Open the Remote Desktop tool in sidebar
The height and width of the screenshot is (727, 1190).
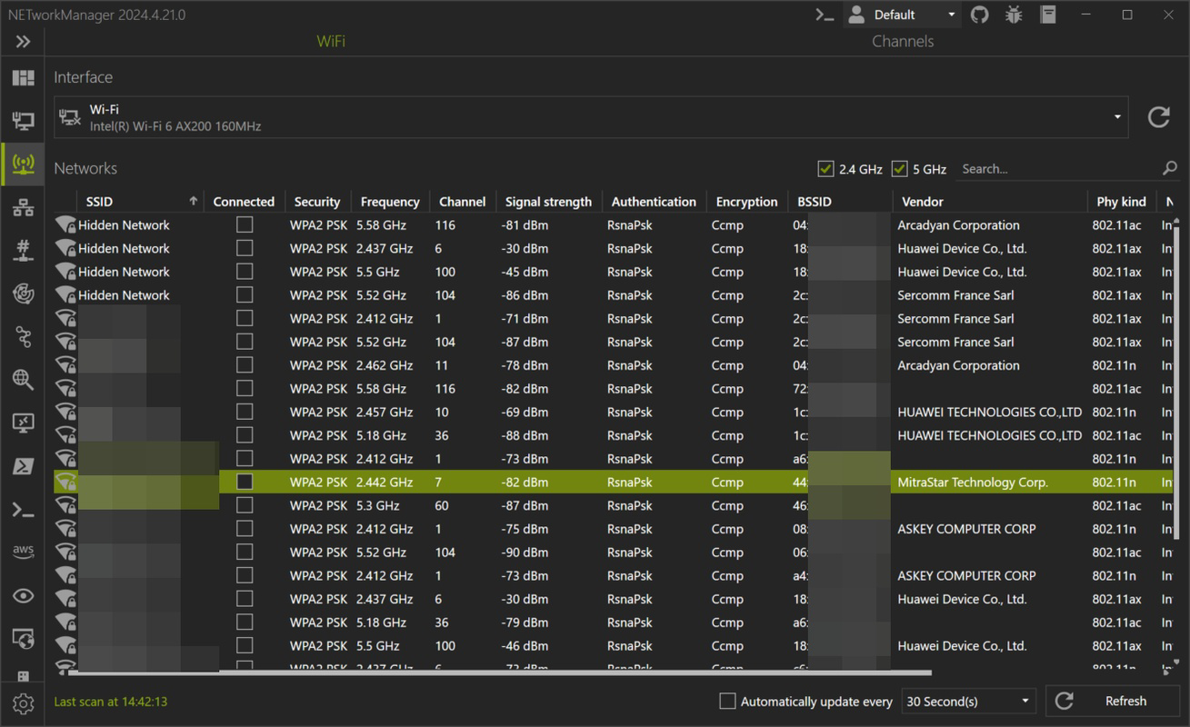tap(23, 423)
